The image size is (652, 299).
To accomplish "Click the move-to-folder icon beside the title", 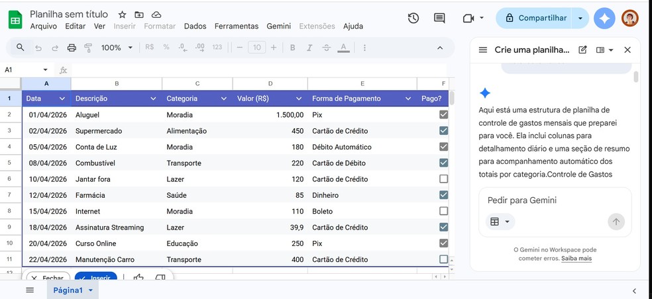I will point(139,15).
